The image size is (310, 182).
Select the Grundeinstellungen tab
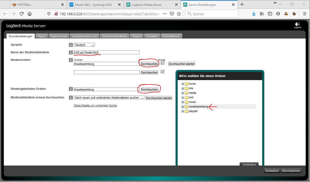coord(20,36)
